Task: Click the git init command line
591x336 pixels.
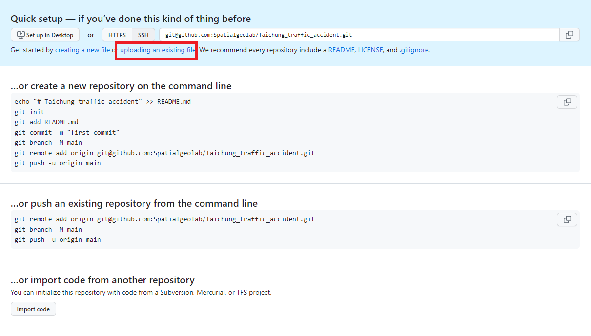Action: click(29, 112)
